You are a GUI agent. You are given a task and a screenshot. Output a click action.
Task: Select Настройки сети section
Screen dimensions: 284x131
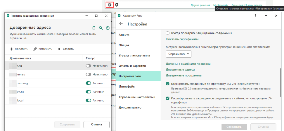point(138,76)
